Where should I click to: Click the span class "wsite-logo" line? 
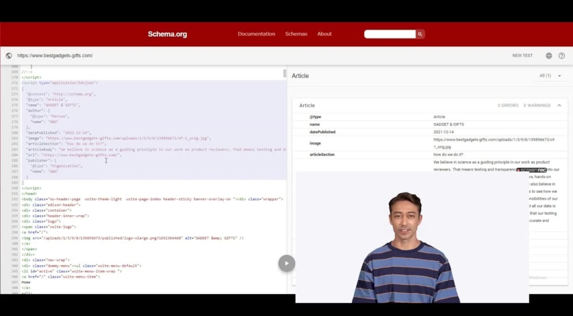[49, 227]
